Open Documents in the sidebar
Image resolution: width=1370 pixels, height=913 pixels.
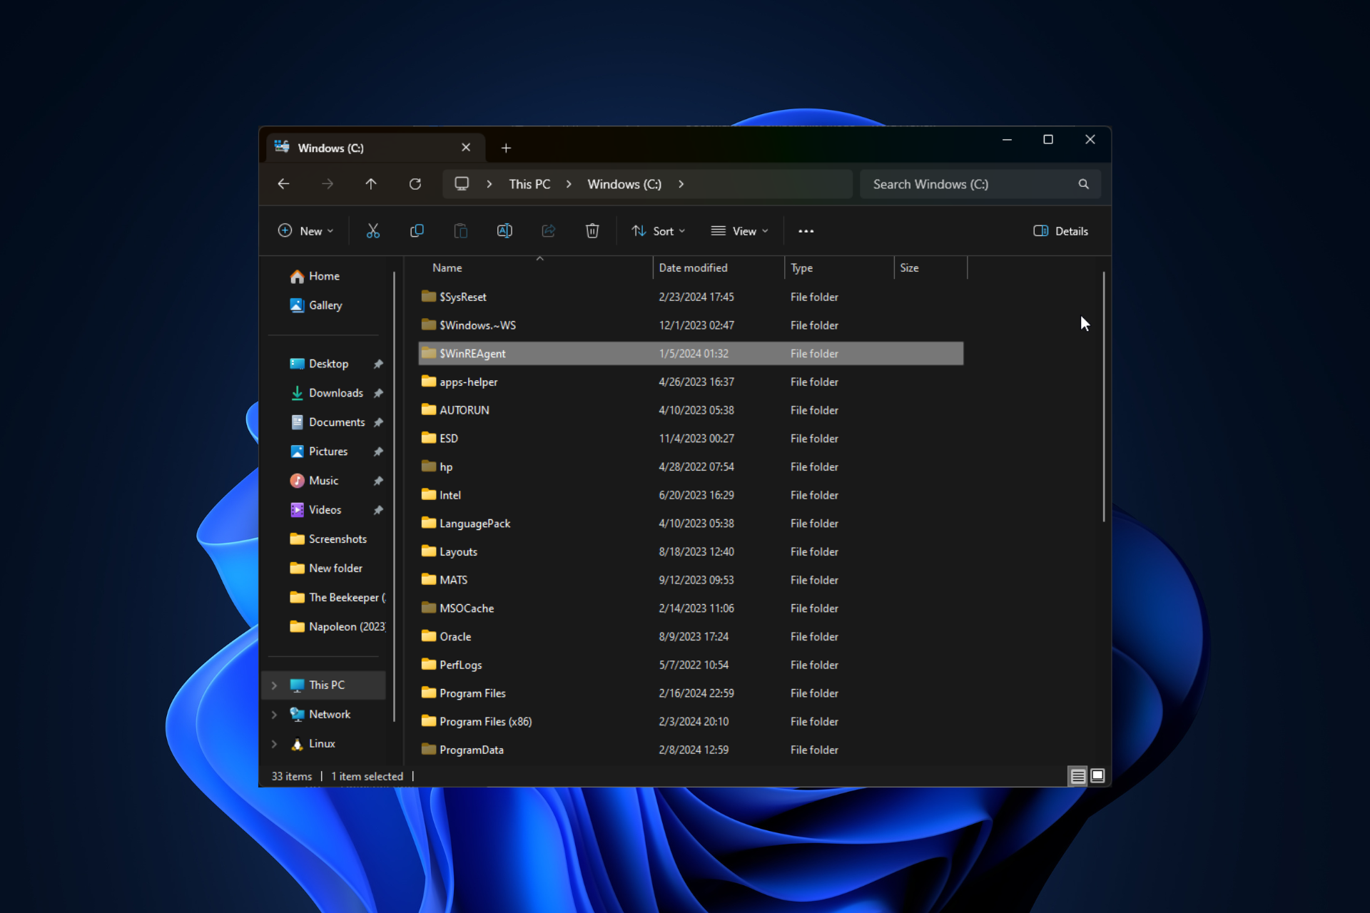[328, 422]
